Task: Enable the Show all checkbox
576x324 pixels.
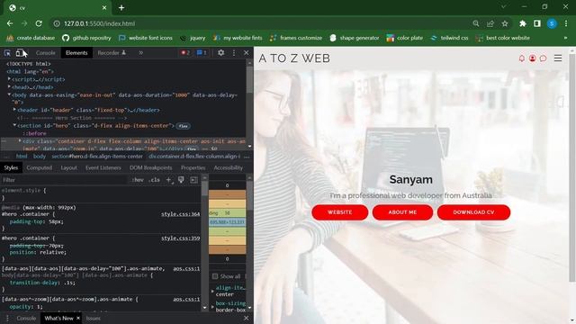Action: (x=215, y=276)
